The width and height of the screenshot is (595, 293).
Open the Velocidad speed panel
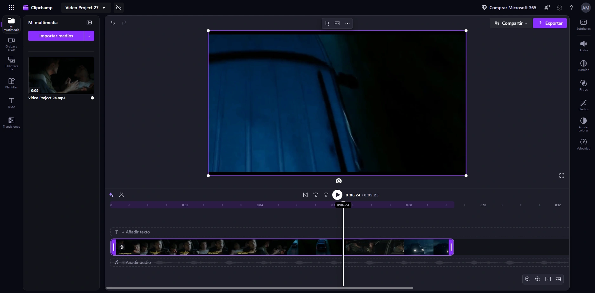584,144
